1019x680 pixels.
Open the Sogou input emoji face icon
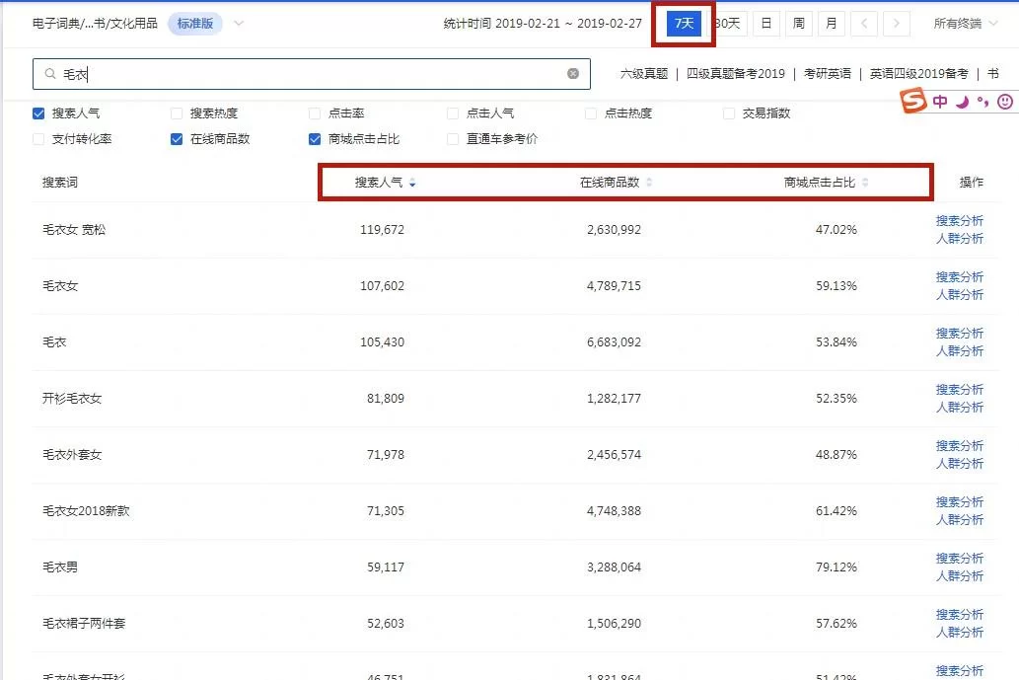click(1004, 101)
